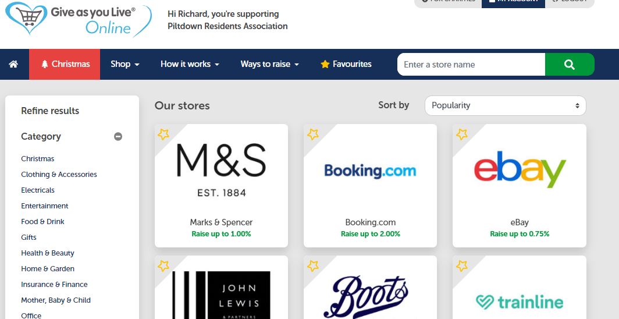619x319 pixels.
Task: Open the How it works menu
Action: [190, 64]
